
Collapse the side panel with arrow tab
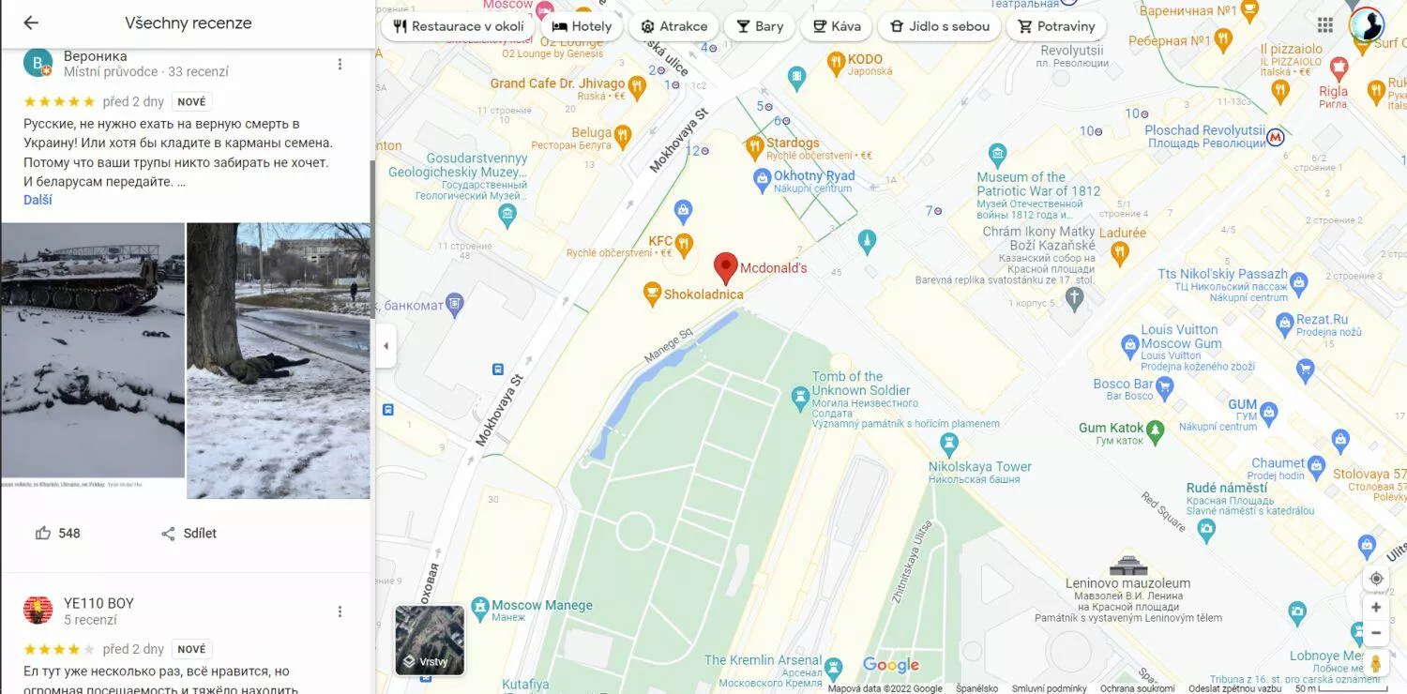386,346
